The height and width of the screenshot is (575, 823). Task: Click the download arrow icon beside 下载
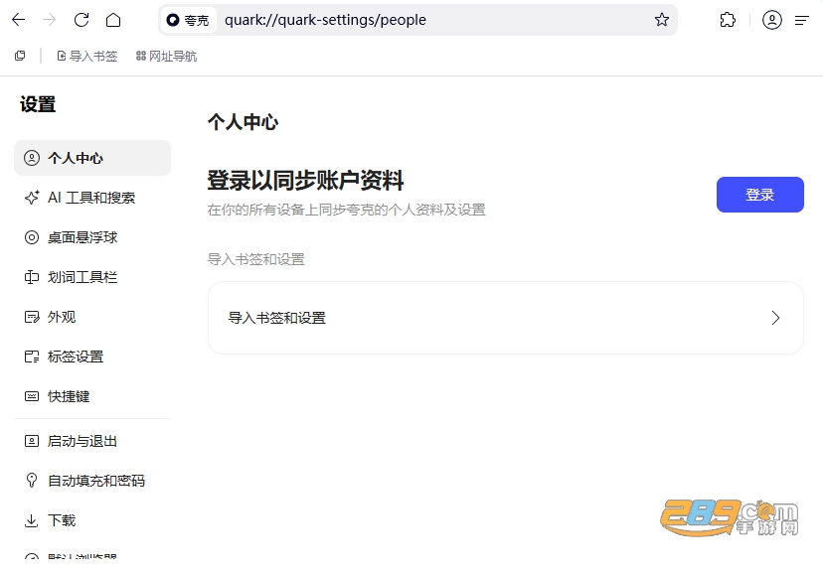[32, 520]
